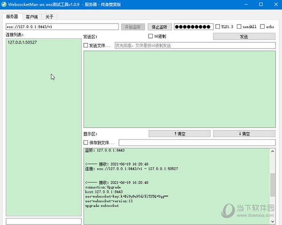Click the display area scroll up arrow

[x=273, y=151]
